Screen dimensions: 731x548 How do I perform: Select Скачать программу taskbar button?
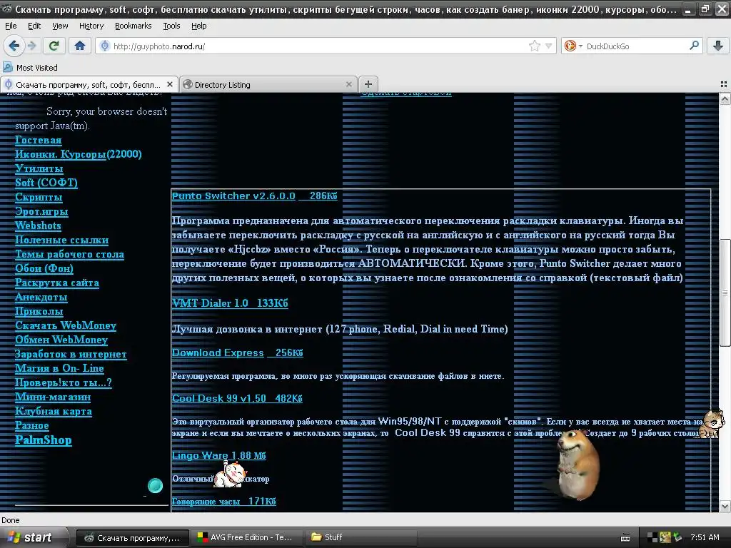(133, 538)
